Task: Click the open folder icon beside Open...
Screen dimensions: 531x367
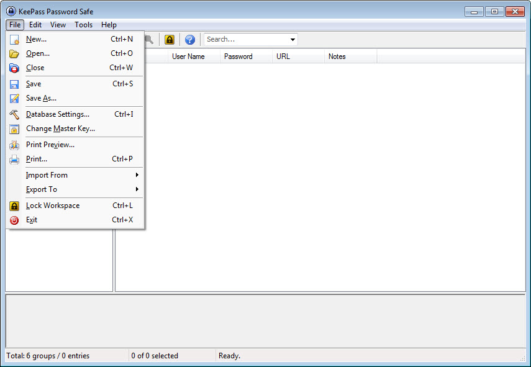Action: 14,54
